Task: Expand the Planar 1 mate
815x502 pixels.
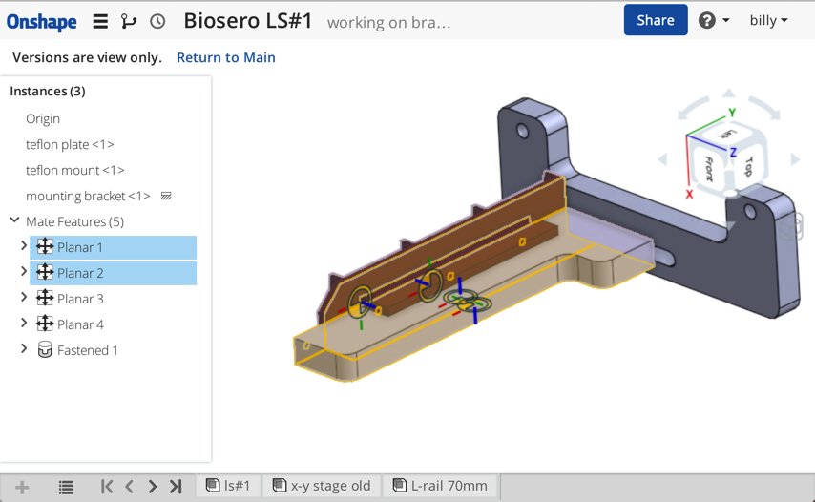Action: (24, 245)
